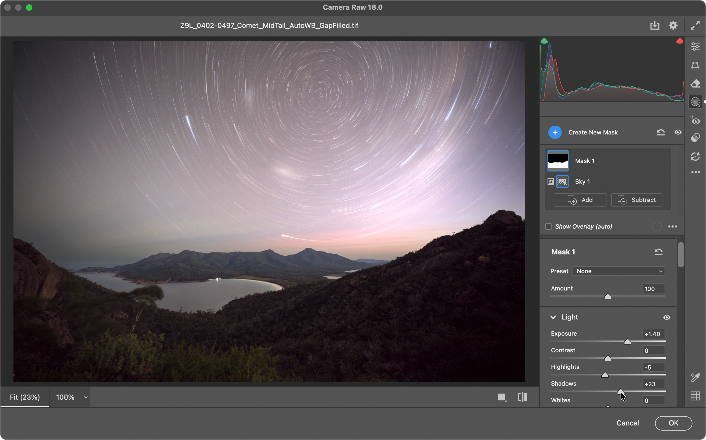Toggle visibility of all masks eye

point(678,132)
